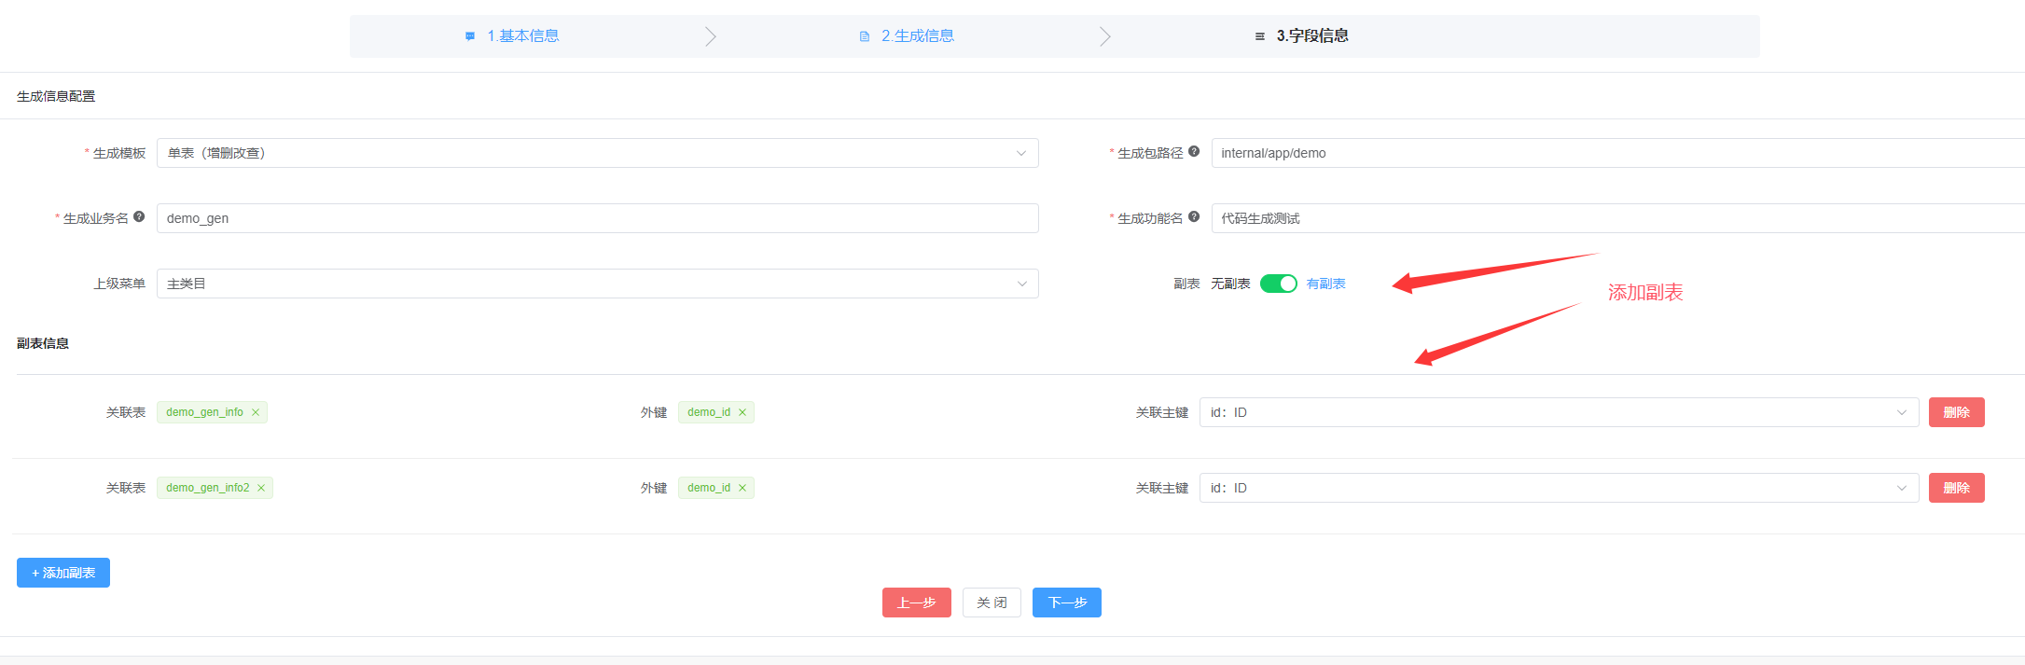This screenshot has width=2025, height=665.
Task: Expand the 上级菜单 dropdown
Action: pos(597,284)
